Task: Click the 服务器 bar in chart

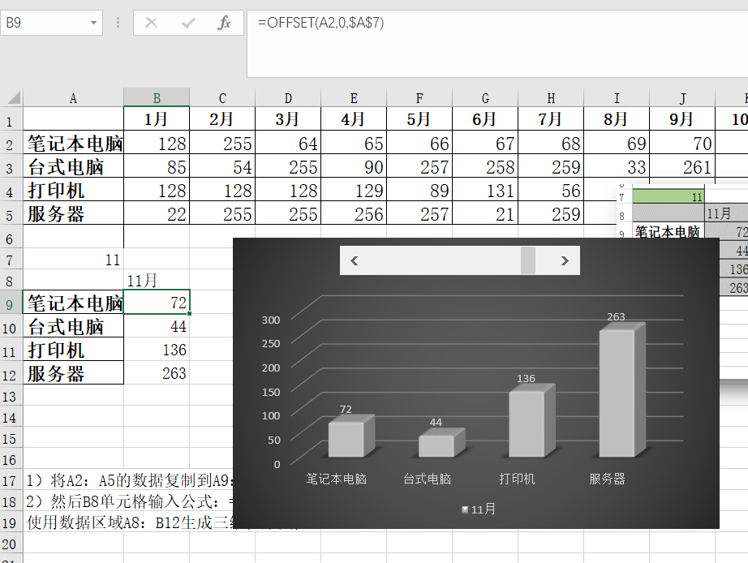Action: 621,390
